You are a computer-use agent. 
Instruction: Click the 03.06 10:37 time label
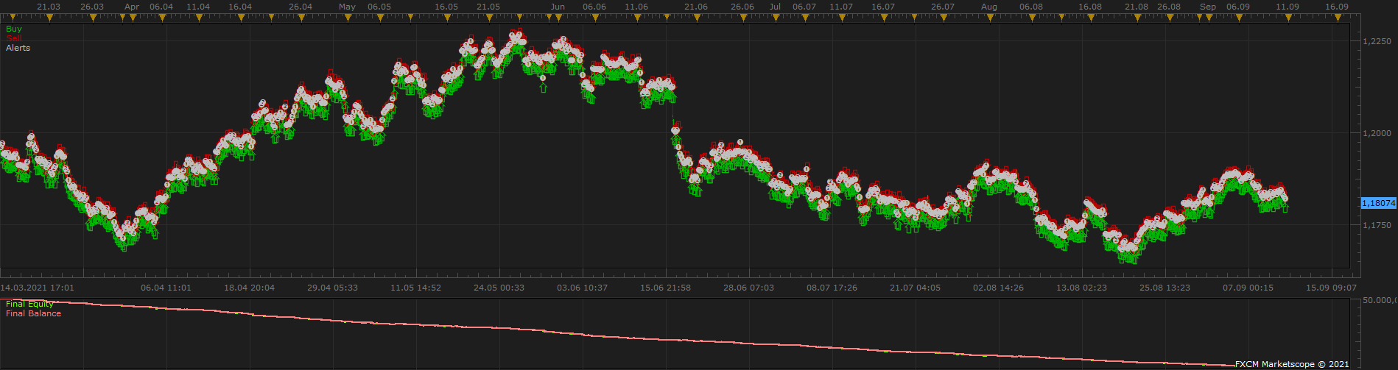pyautogui.click(x=582, y=288)
